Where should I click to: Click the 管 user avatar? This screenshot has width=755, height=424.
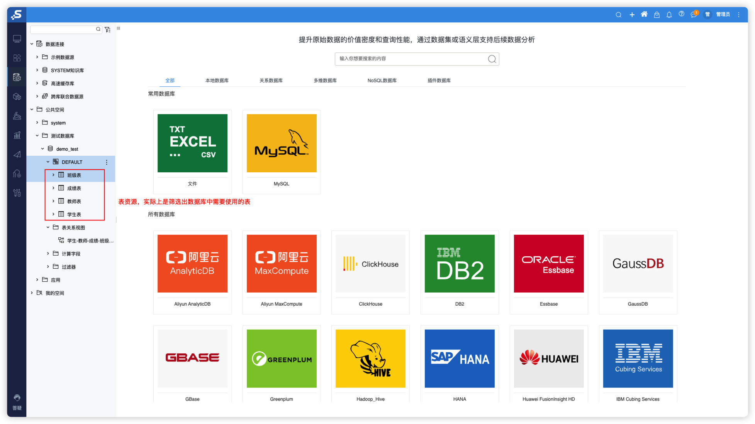(x=707, y=14)
